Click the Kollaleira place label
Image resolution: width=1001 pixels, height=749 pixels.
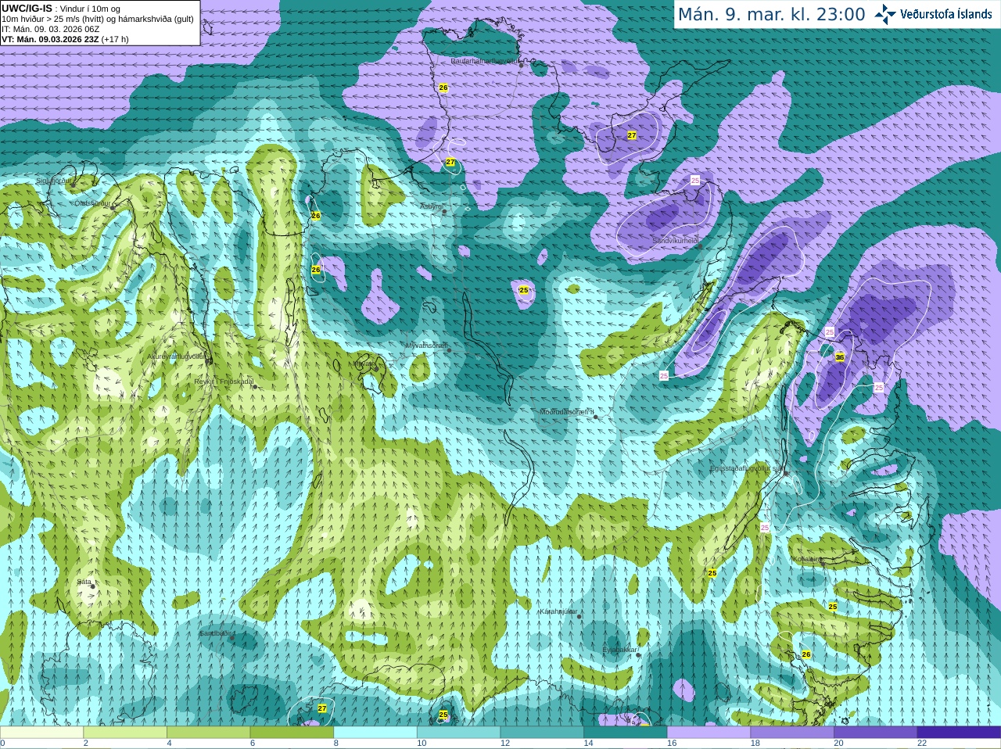pyautogui.click(x=806, y=559)
